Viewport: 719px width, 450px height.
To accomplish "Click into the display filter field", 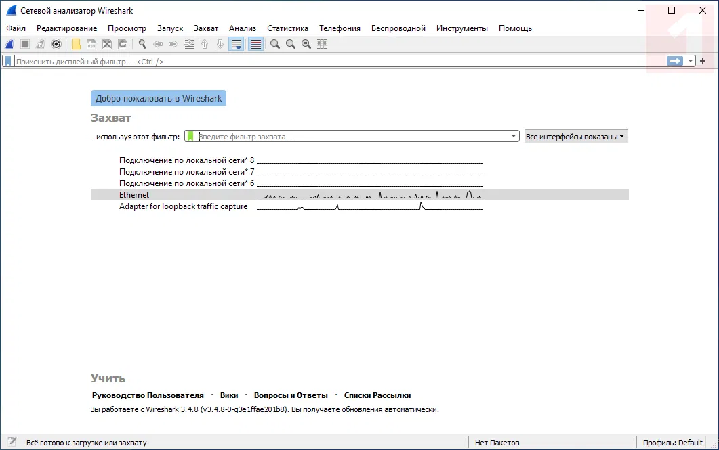I will (x=340, y=61).
